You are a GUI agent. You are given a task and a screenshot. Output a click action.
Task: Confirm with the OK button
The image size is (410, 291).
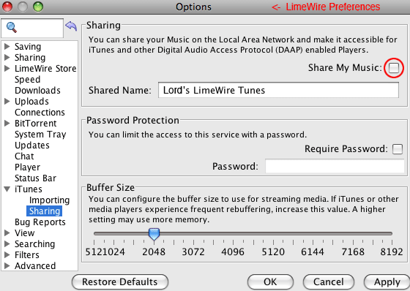(270, 281)
